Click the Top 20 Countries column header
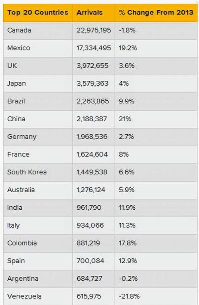Screen dimensions: 199x305 pyautogui.click(x=38, y=12)
